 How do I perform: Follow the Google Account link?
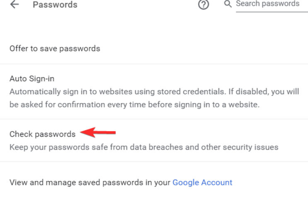[x=202, y=182]
